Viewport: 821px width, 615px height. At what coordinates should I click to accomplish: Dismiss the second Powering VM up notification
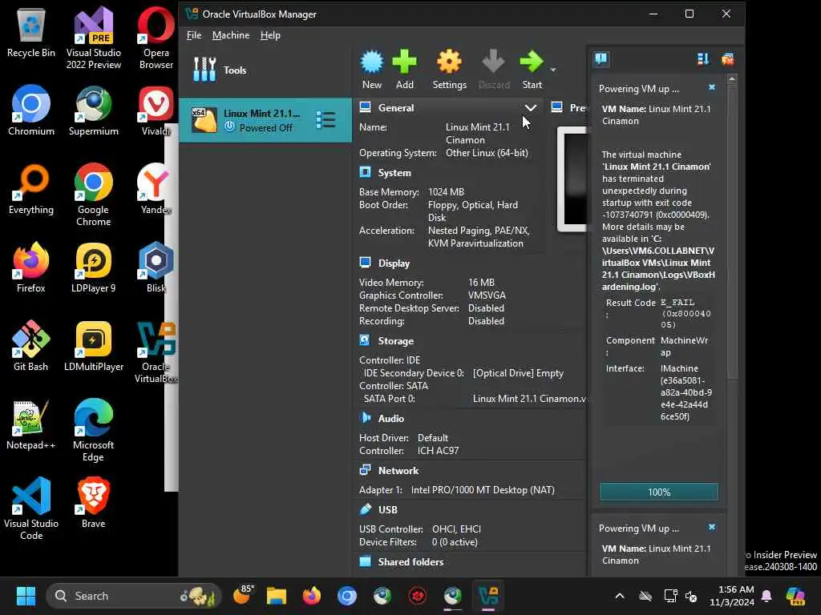712,527
